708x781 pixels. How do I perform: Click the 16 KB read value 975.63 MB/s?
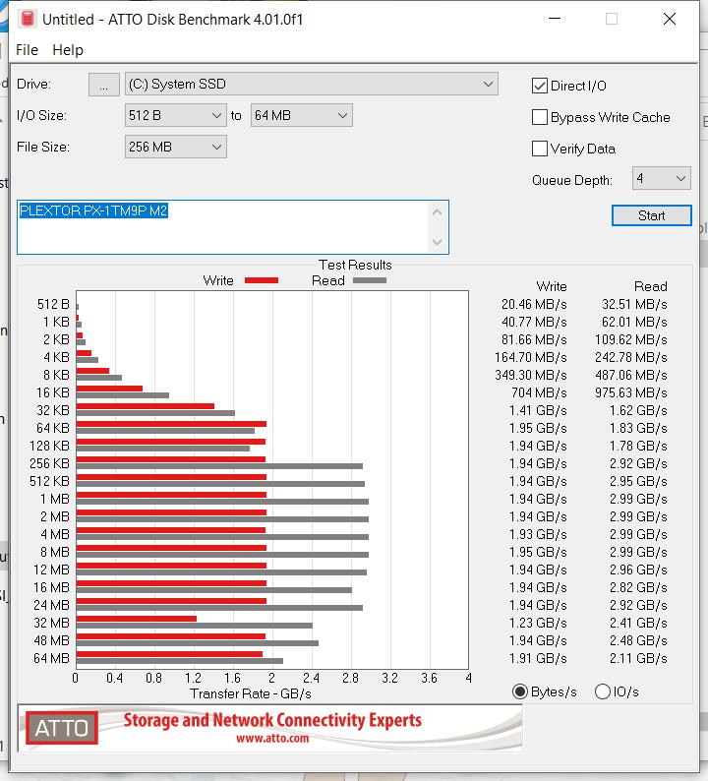coord(631,393)
